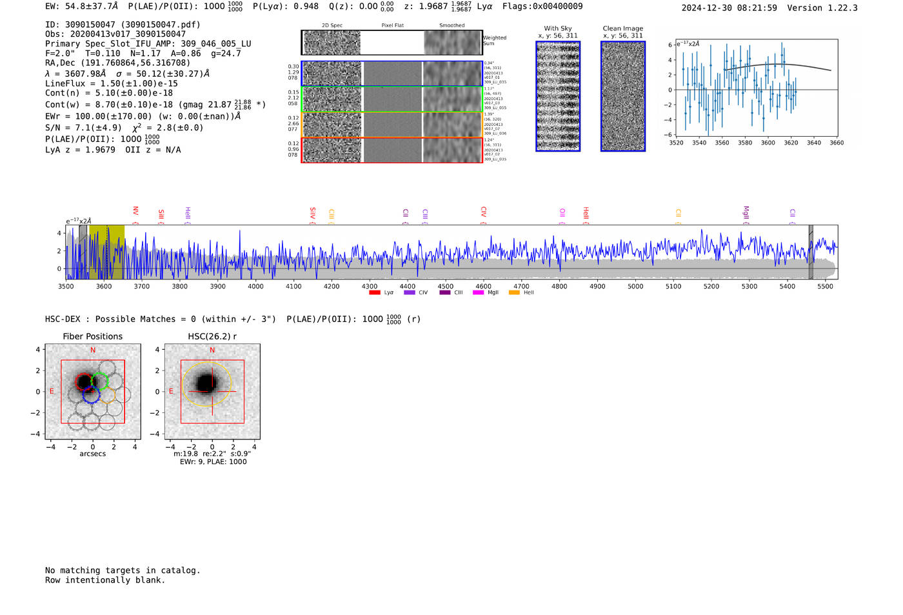Click the "Obs: 20200413v017_3090150047" line

point(115,34)
